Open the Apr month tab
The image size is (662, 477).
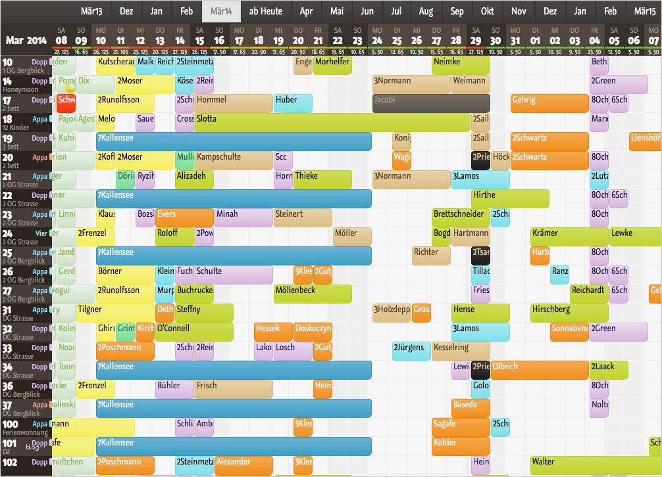306,11
